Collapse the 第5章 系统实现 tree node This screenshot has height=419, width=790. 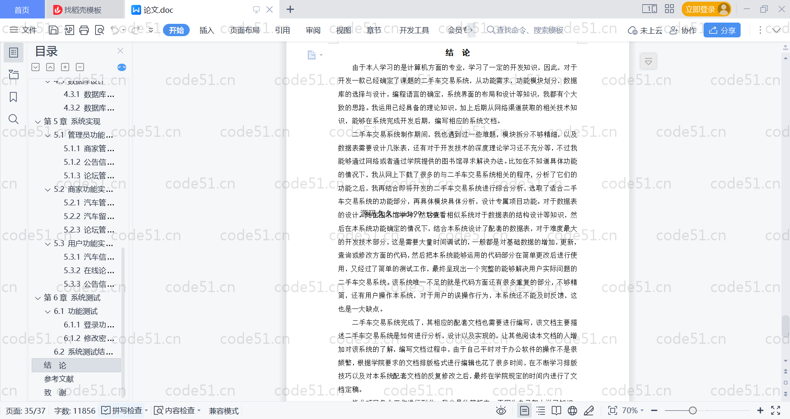pos(38,122)
